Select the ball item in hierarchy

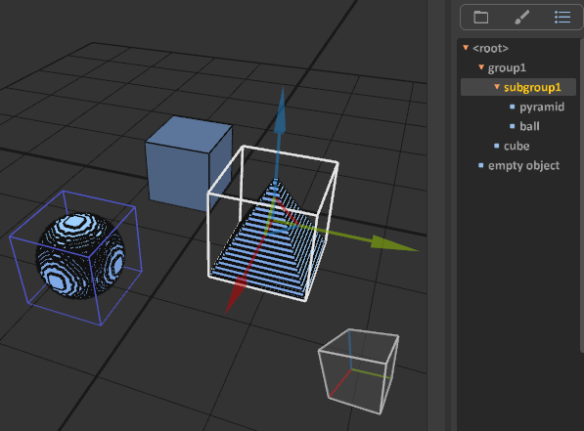coord(529,126)
